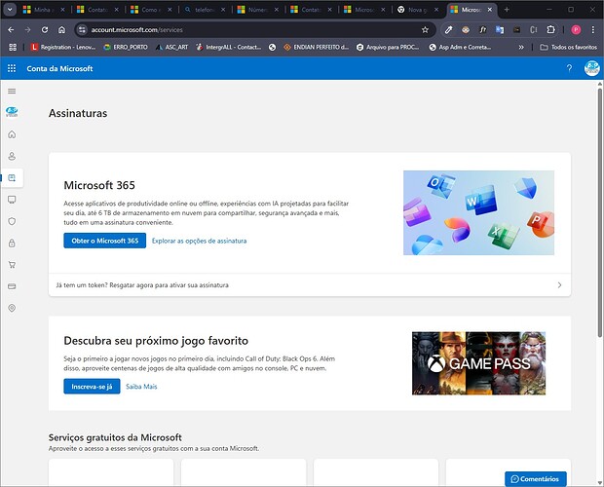Open ERRO_PORTO bookmark
Viewport: 604px width, 487px height.
[126, 47]
